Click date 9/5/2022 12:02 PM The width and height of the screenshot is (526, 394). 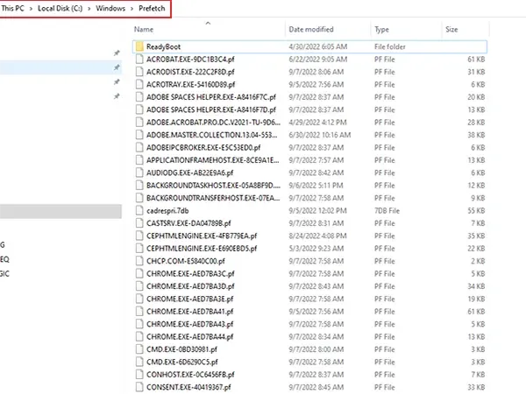[317, 211]
